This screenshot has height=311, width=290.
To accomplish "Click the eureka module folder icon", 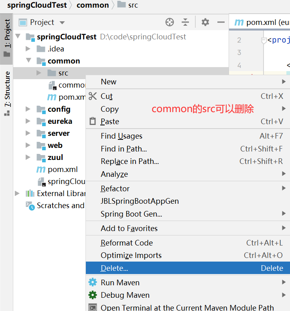I will [x=41, y=122].
